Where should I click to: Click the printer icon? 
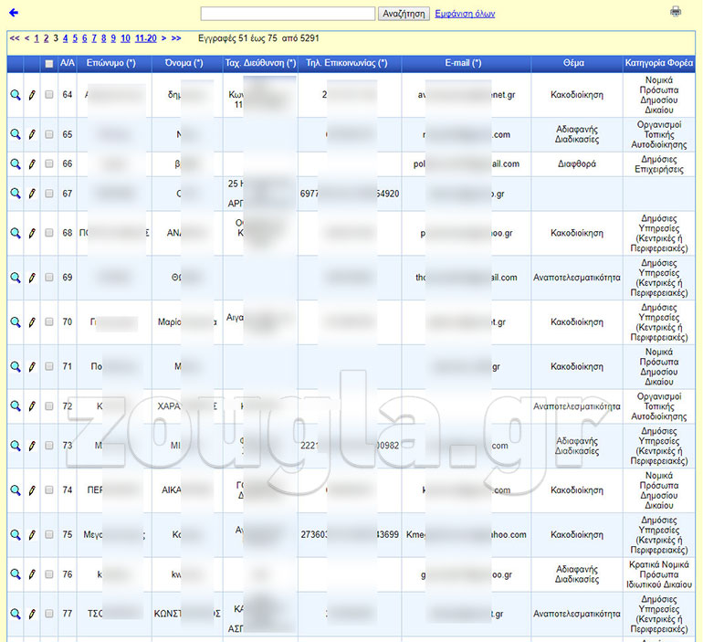pos(676,12)
